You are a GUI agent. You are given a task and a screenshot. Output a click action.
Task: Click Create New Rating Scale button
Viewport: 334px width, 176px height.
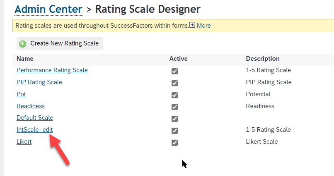click(60, 43)
